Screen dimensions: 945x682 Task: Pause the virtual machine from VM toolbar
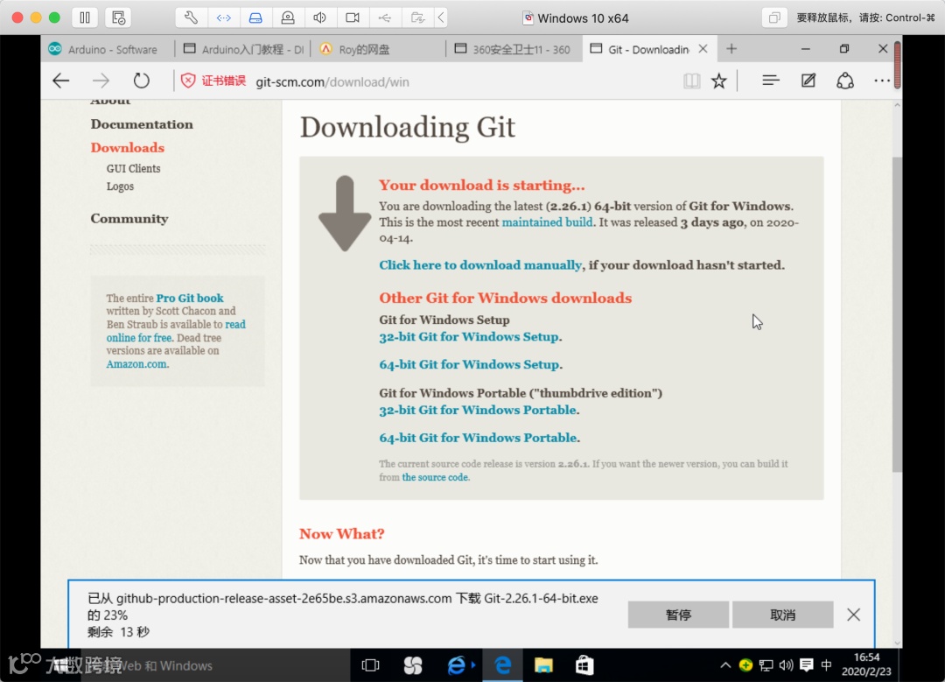pyautogui.click(x=85, y=18)
